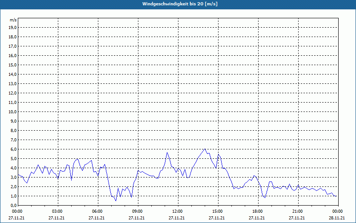
Task: Click the lowest wind speed dip after 07:00
Action: (116, 201)
